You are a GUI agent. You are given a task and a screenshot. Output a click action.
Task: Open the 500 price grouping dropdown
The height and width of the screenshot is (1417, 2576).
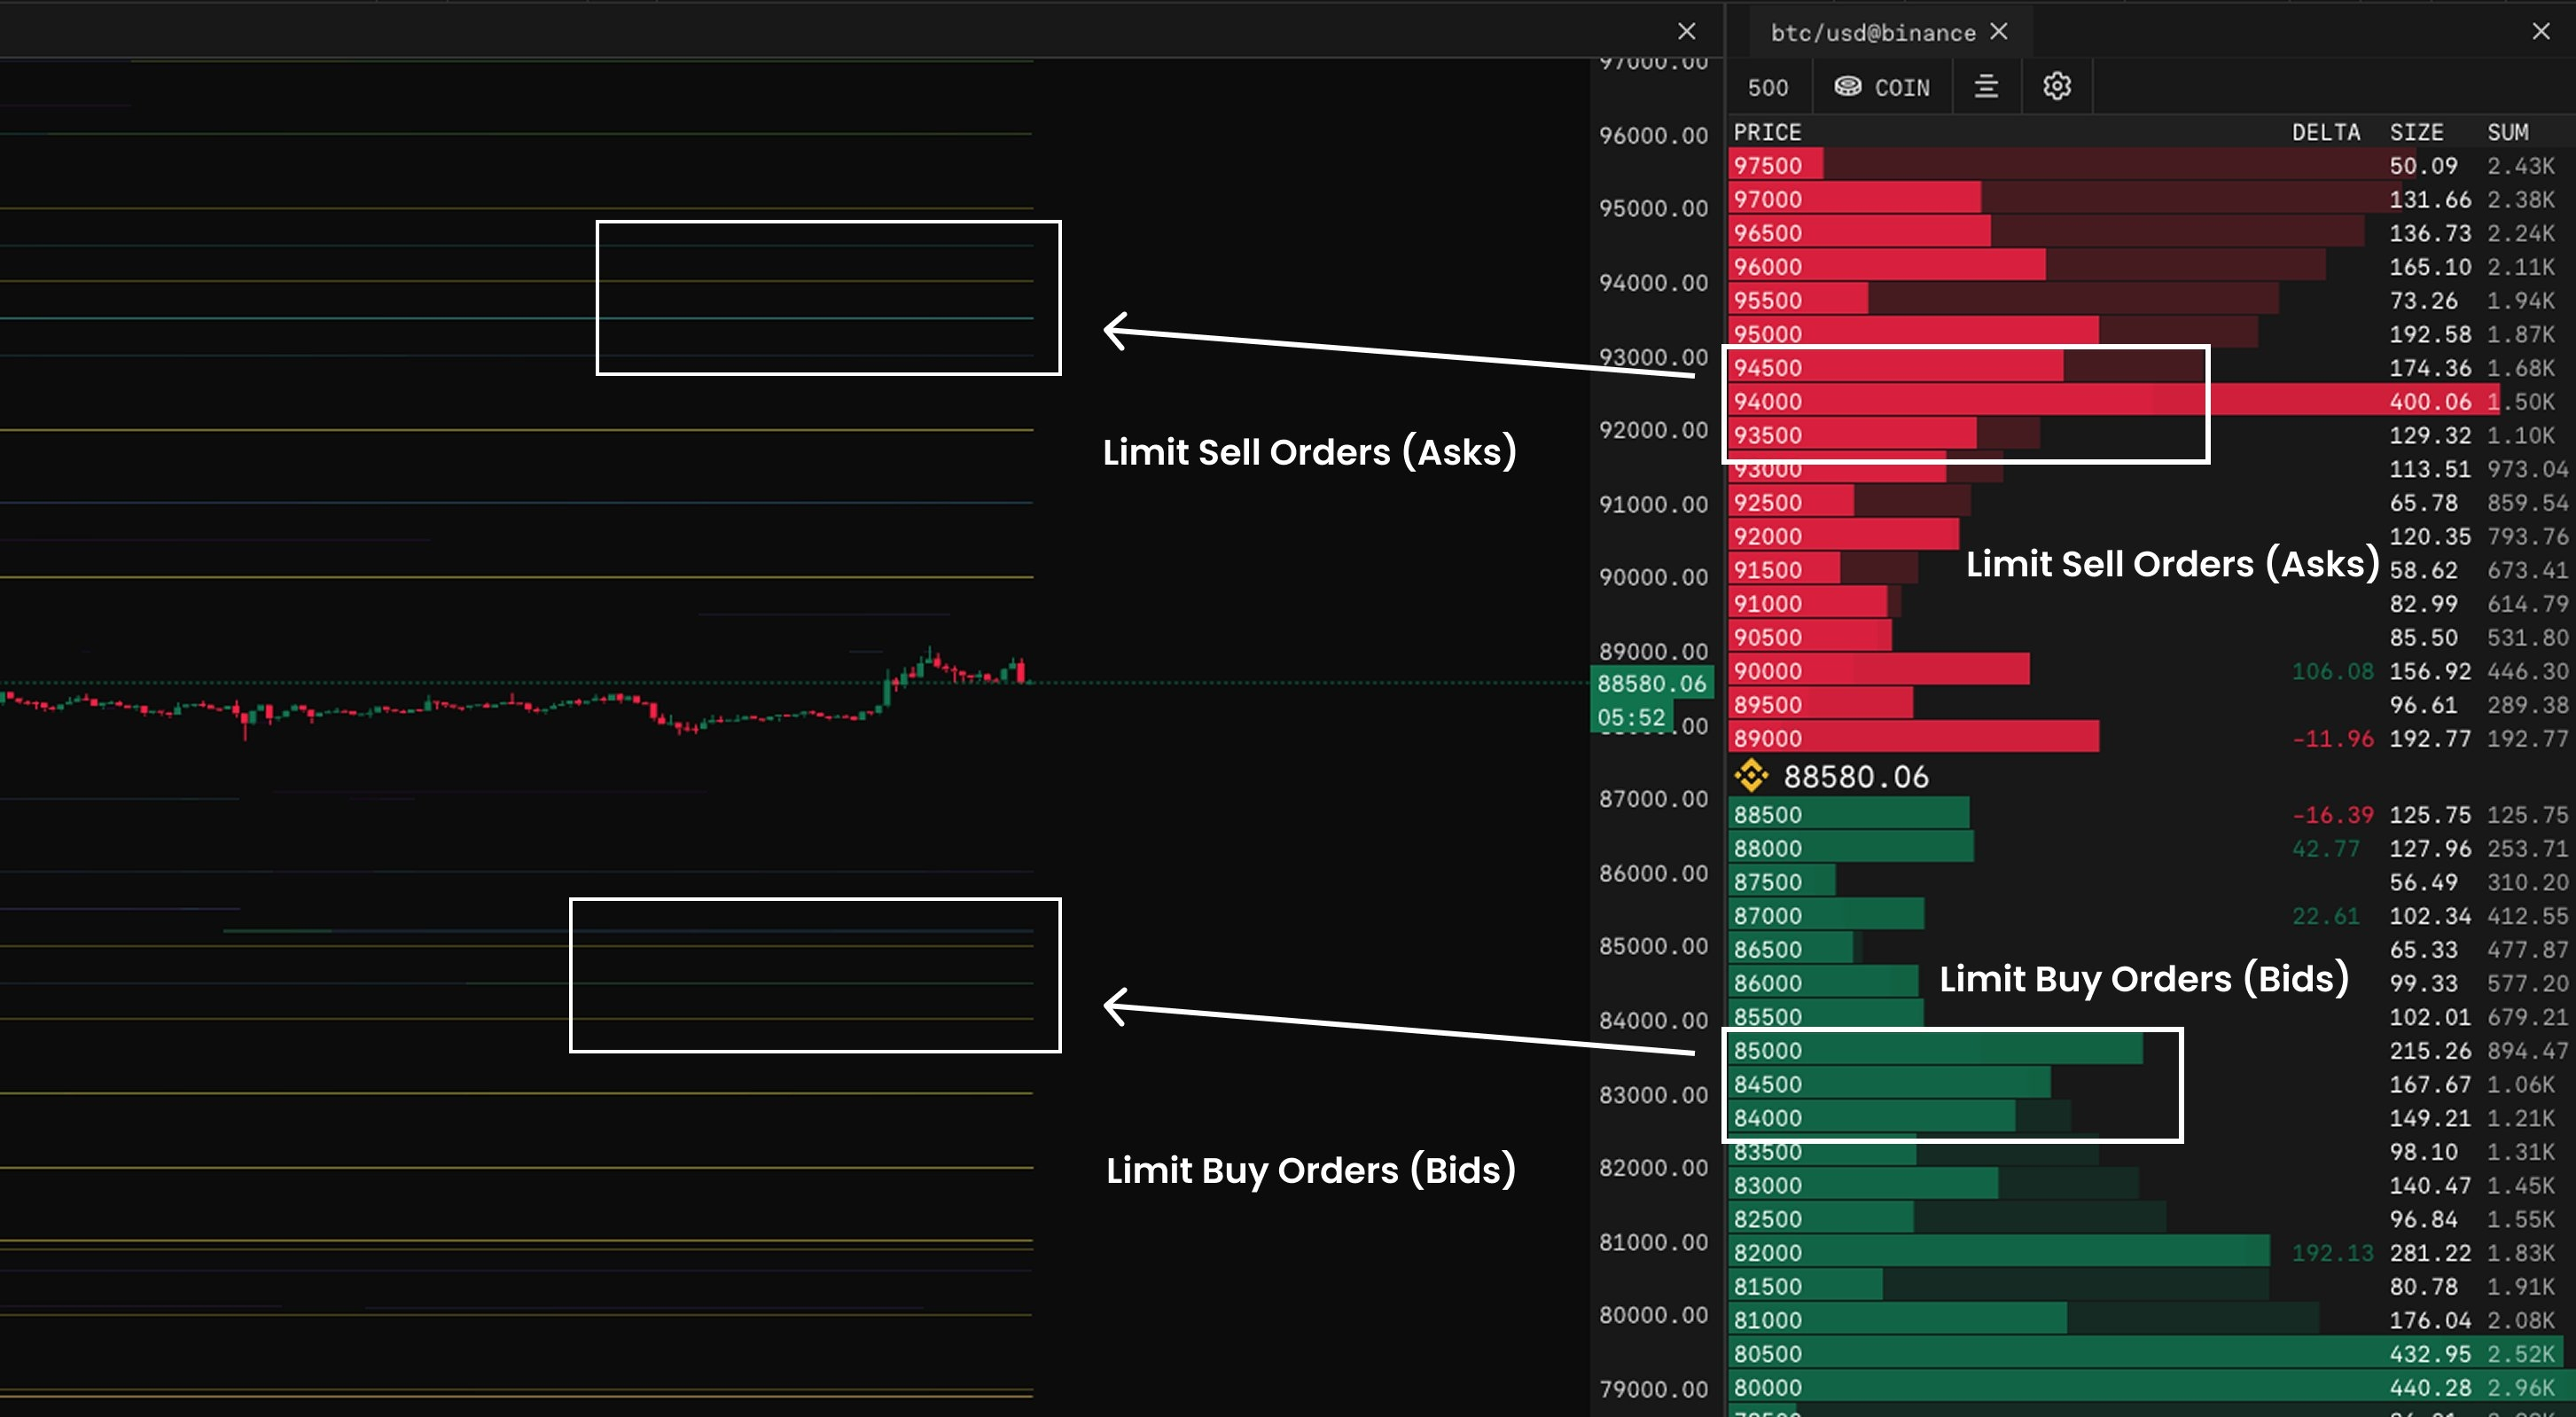coord(1767,88)
